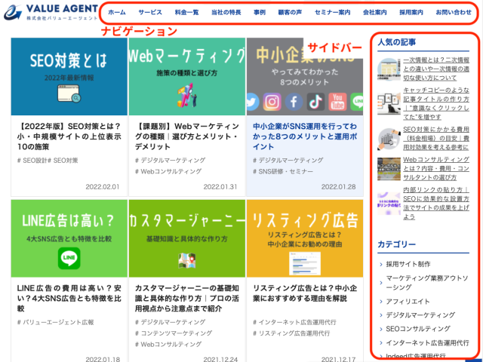This screenshot has width=483, height=362.
Task: Open the サービス navigation item
Action: pos(150,12)
